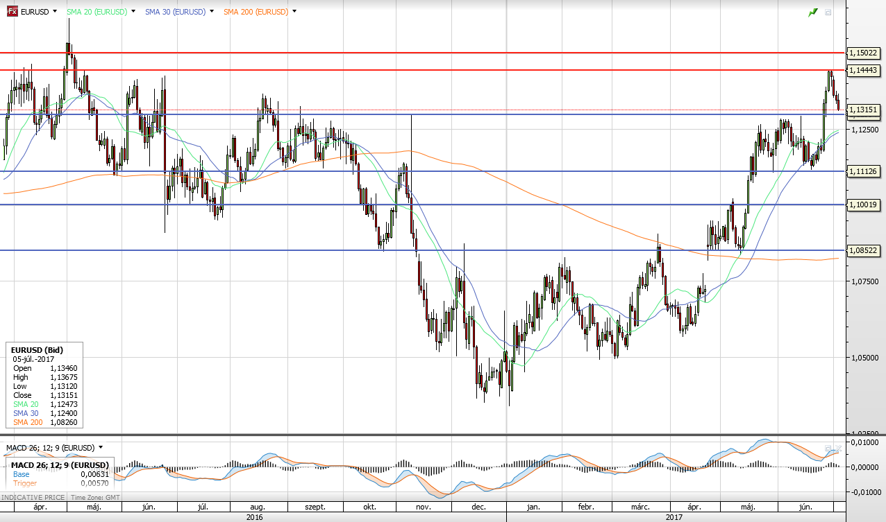Click the márc. month label on time axis

[640, 507]
